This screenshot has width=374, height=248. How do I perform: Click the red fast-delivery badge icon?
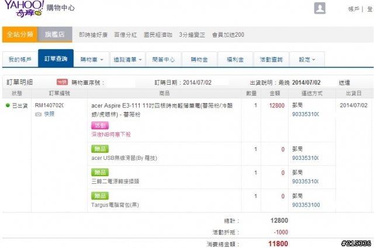pyautogui.click(x=63, y=82)
